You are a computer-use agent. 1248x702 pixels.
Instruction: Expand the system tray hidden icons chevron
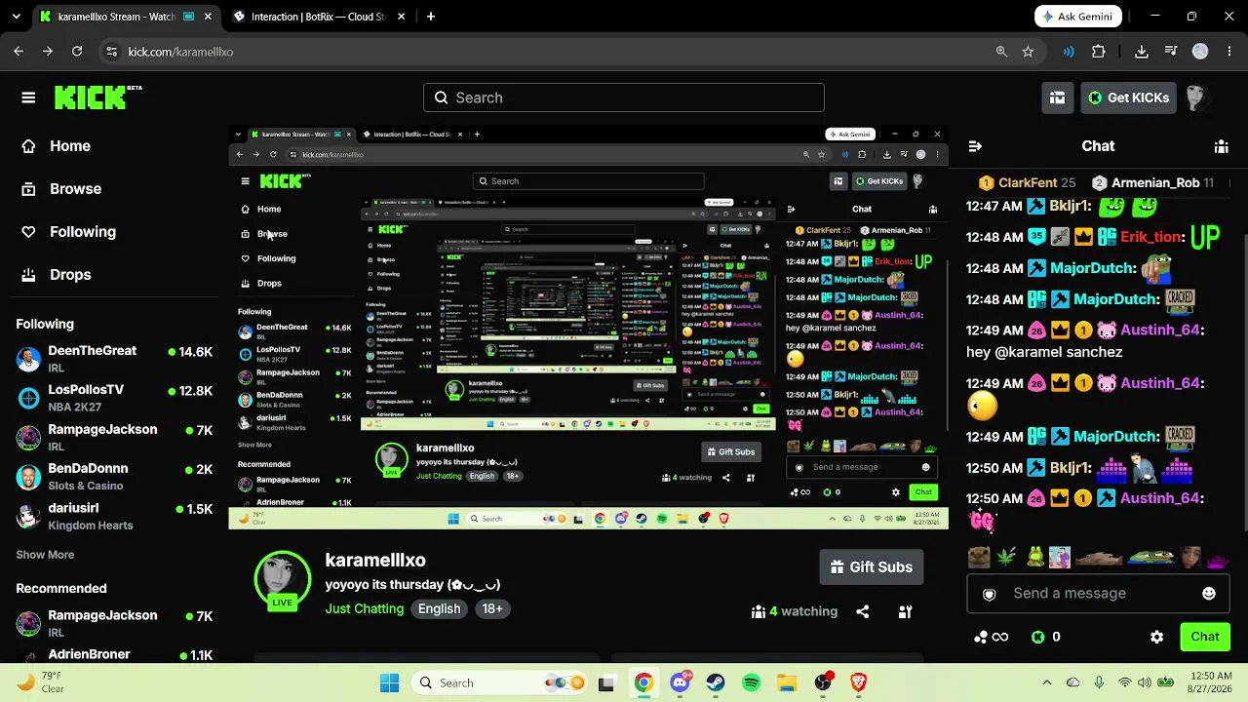click(1047, 682)
